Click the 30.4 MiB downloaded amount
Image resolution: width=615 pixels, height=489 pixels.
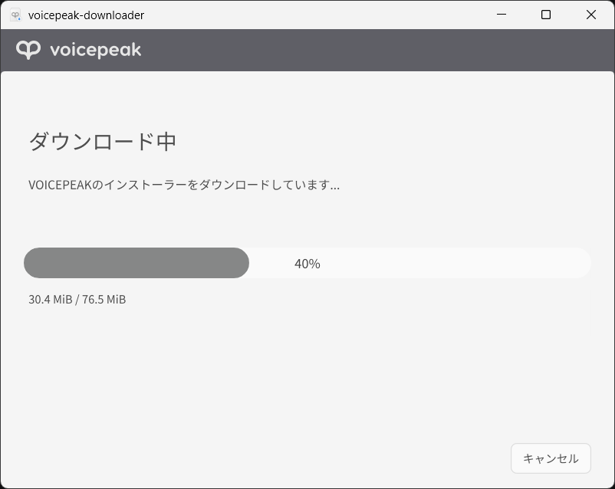[x=50, y=300]
